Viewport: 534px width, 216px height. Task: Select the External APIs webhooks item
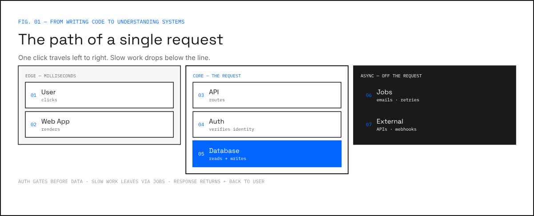434,124
